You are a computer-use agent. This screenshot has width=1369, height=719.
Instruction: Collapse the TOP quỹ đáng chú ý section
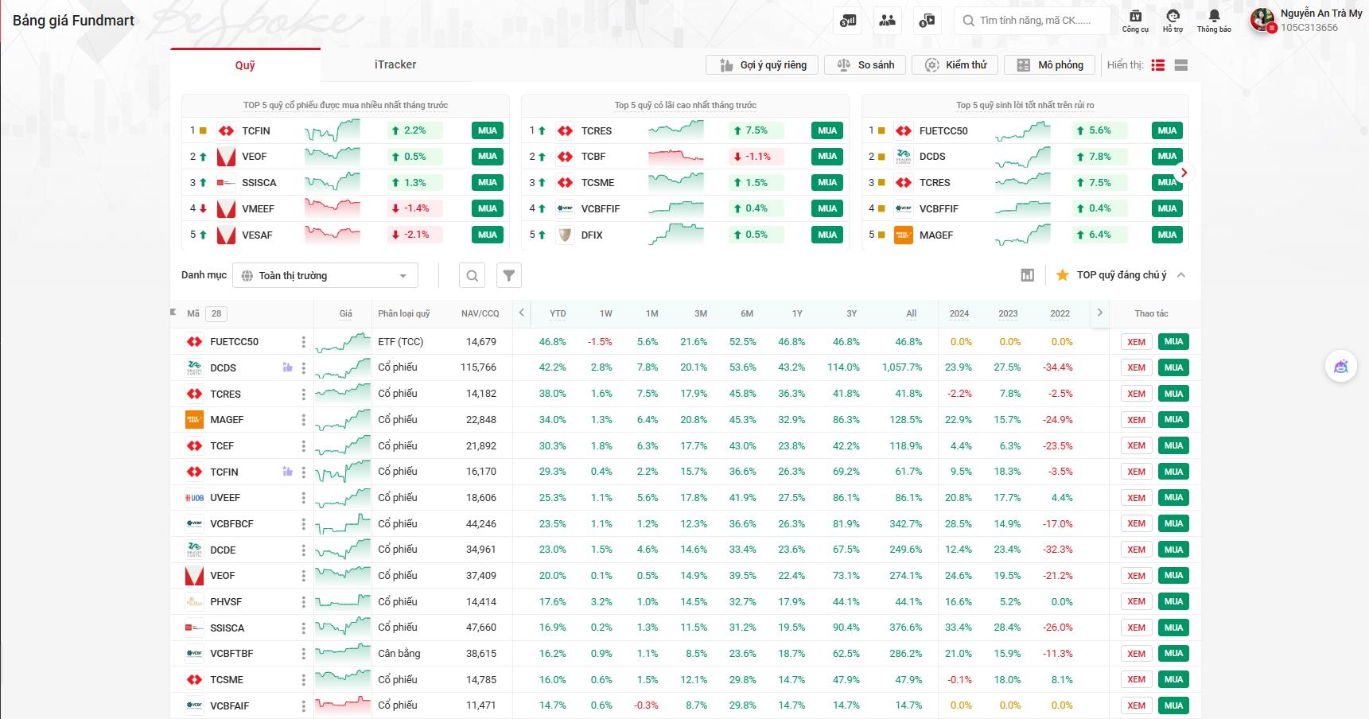click(1181, 275)
